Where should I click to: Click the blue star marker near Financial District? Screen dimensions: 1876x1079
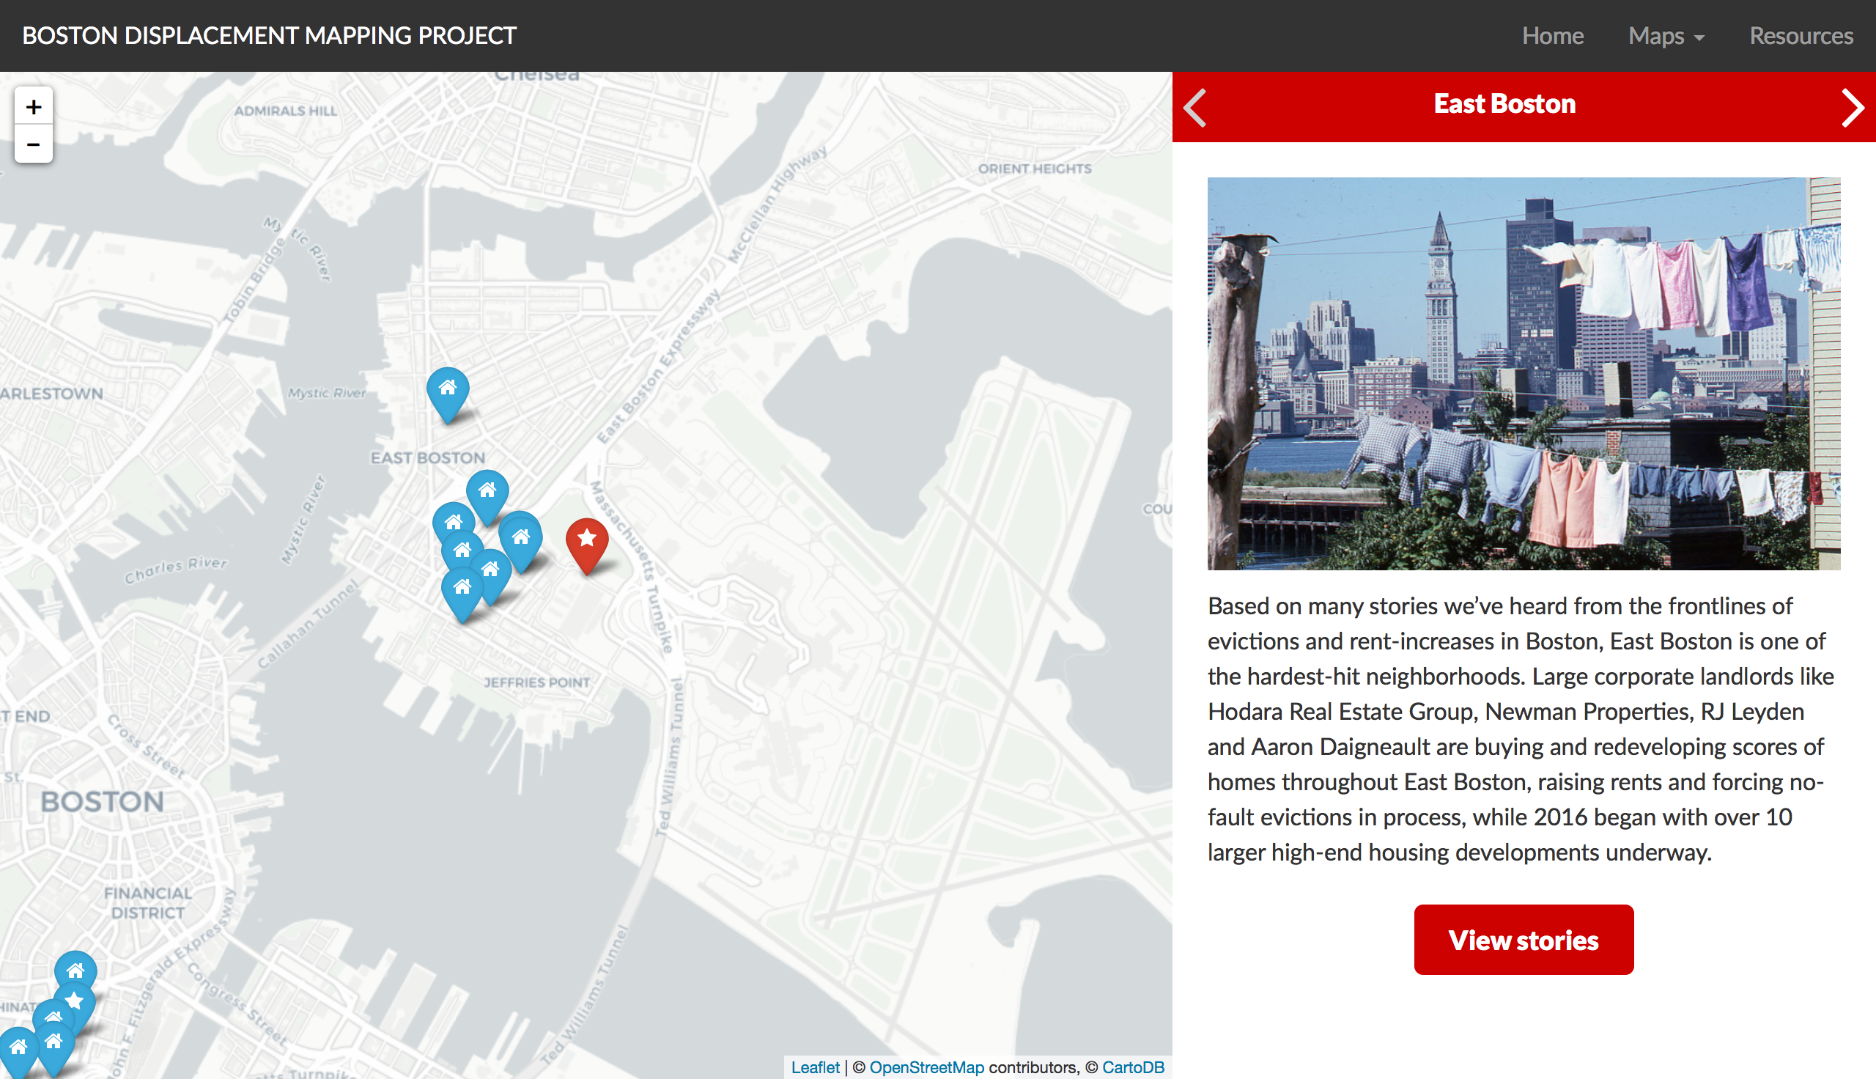coord(75,1001)
